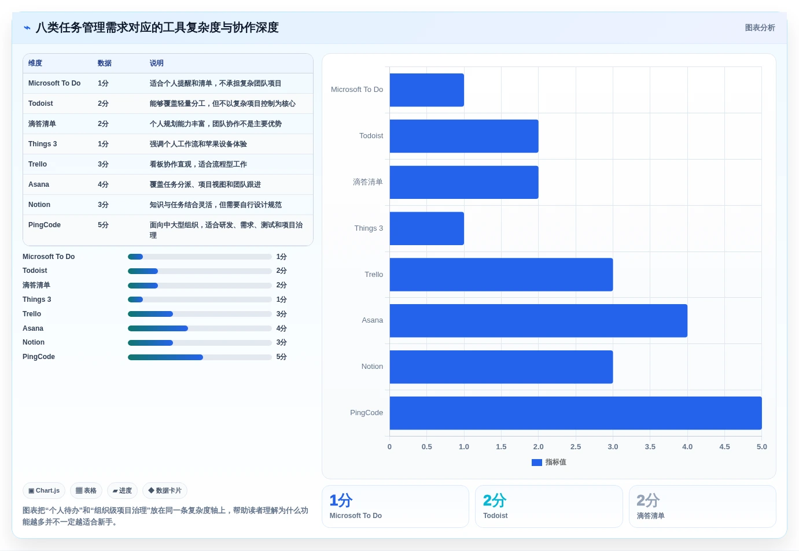Click the Microsoft To Do progress bar
Screen dimensions: 799x551
(200, 257)
